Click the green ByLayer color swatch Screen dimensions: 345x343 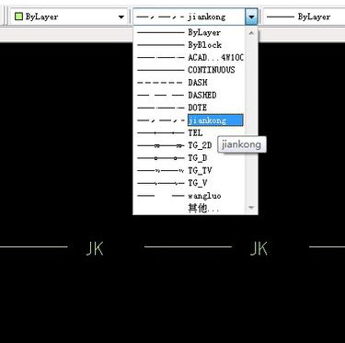click(19, 17)
